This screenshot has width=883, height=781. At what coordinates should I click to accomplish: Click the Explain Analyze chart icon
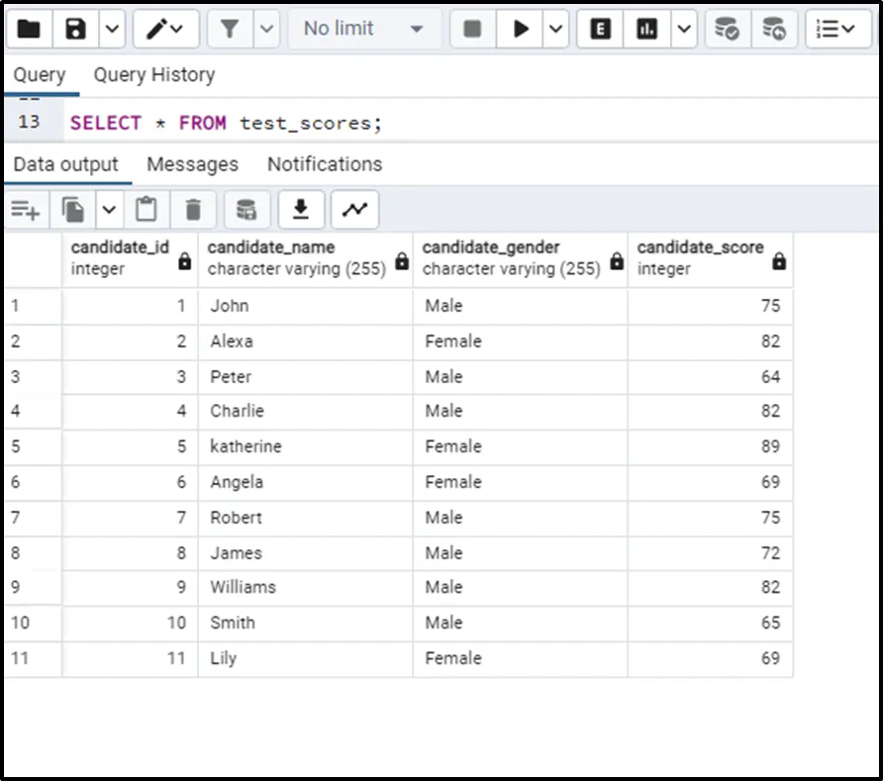[x=647, y=29]
